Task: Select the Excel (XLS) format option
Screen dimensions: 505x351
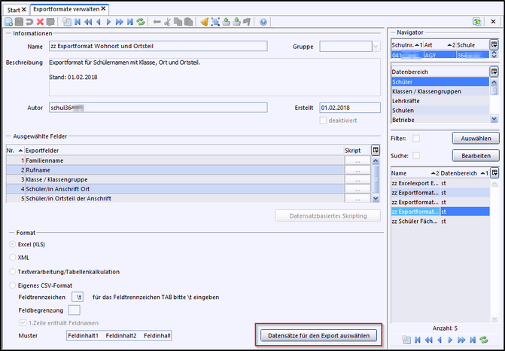Action: (x=13, y=245)
